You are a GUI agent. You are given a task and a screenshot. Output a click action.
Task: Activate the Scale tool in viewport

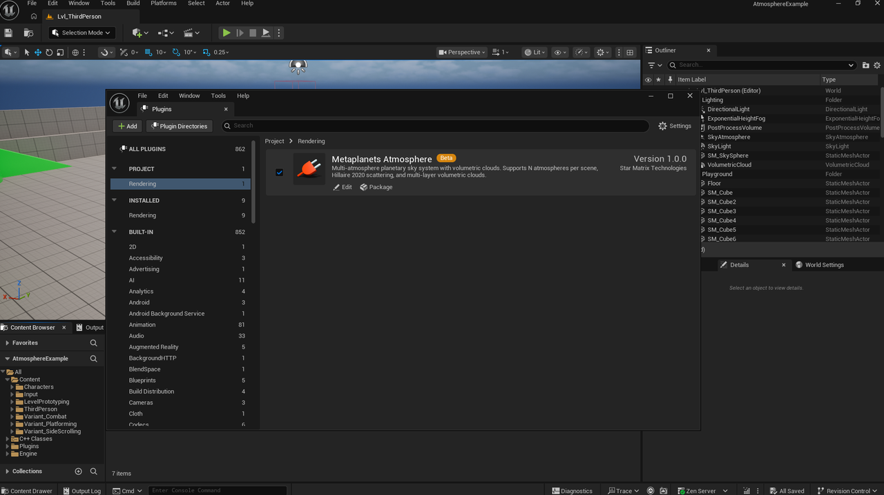(60, 52)
